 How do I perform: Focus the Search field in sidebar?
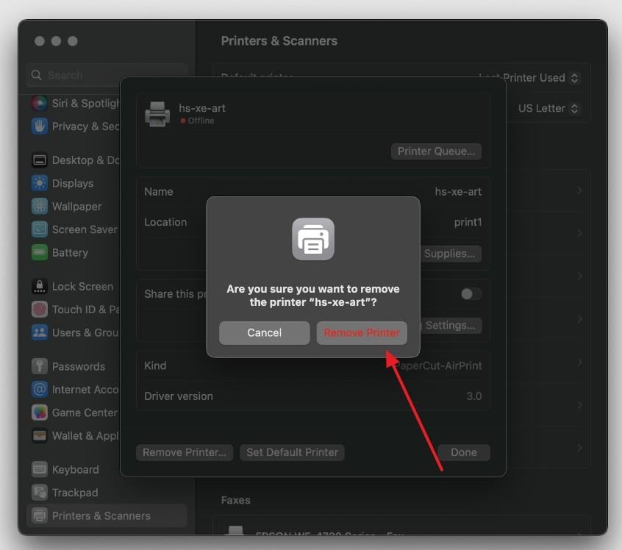pos(107,75)
